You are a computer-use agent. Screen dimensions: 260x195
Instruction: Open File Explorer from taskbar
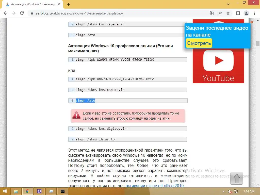point(16,191)
